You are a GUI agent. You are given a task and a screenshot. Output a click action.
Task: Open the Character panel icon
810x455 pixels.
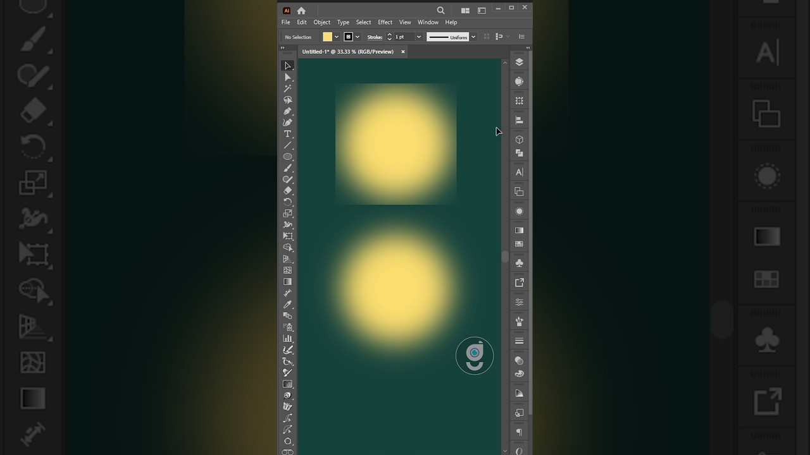(519, 172)
